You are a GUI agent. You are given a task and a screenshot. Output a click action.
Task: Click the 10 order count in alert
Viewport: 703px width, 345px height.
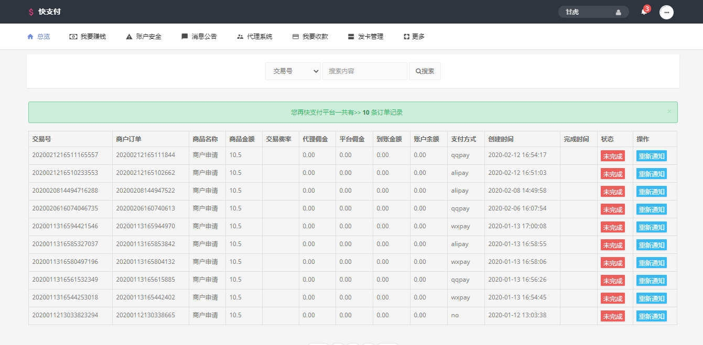(366, 113)
